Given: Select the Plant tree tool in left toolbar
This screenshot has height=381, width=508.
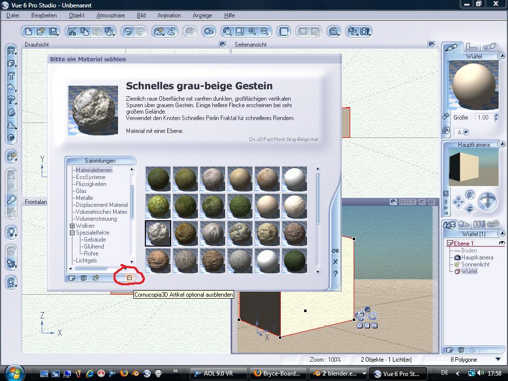Looking at the screenshot, I should click(11, 100).
